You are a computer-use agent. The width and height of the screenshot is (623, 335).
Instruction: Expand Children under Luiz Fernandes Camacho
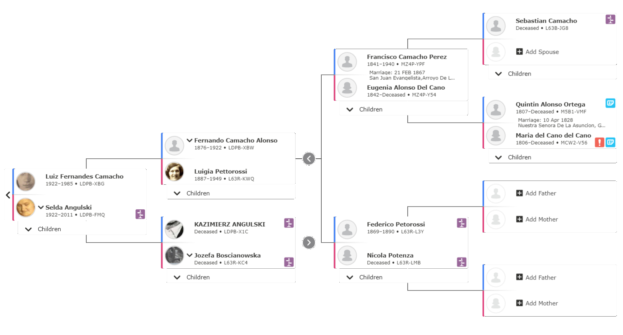click(43, 229)
